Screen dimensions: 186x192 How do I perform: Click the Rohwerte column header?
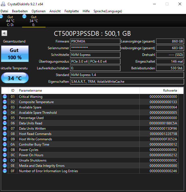[x=159, y=91]
